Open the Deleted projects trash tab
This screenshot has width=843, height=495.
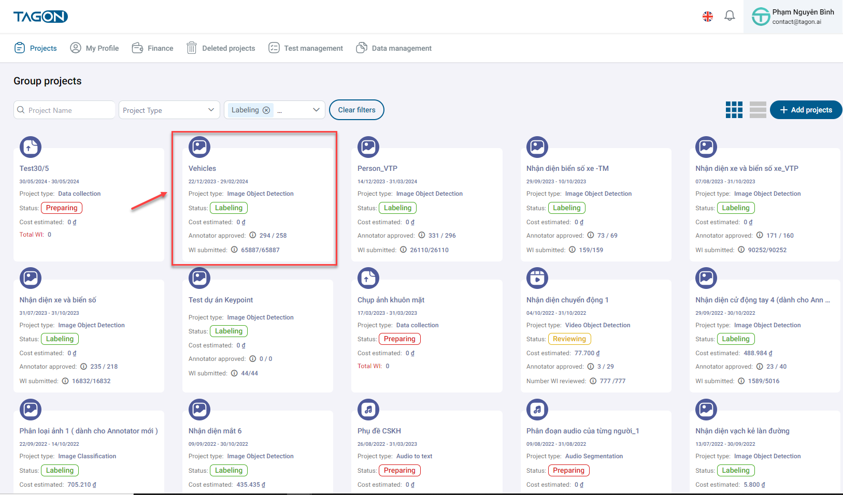(221, 48)
